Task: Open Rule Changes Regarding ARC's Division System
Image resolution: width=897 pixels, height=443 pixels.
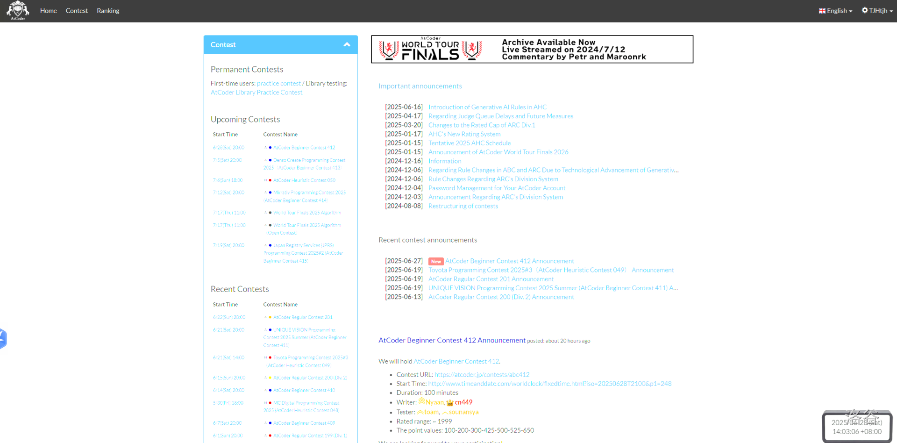Action: (493, 179)
